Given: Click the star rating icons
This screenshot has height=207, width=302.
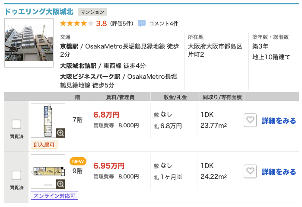Looking at the screenshot, I should (76, 23).
